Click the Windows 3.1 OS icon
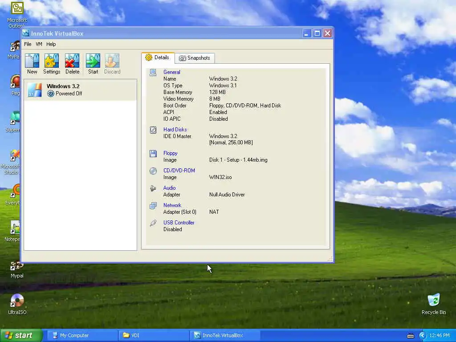This screenshot has width=456, height=342. click(x=35, y=90)
